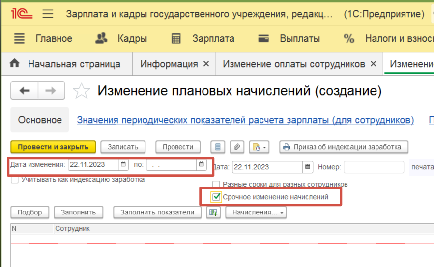Open the document movements report icon

(218, 147)
